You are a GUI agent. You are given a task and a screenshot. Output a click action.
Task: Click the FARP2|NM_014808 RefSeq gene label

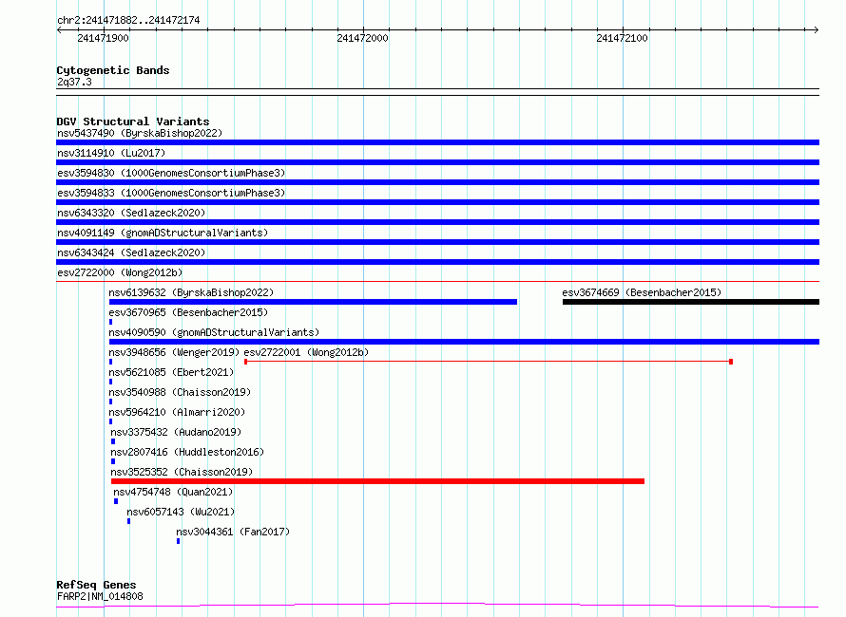tap(100, 596)
